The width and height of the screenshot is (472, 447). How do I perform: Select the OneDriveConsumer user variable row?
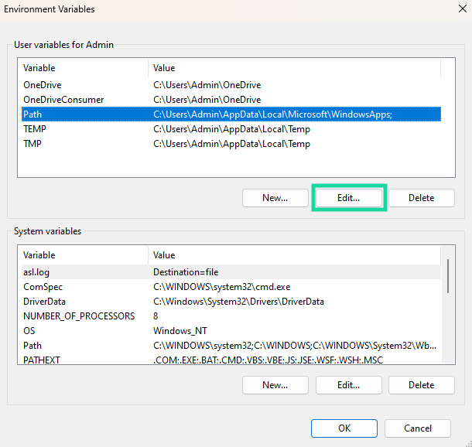click(x=63, y=100)
